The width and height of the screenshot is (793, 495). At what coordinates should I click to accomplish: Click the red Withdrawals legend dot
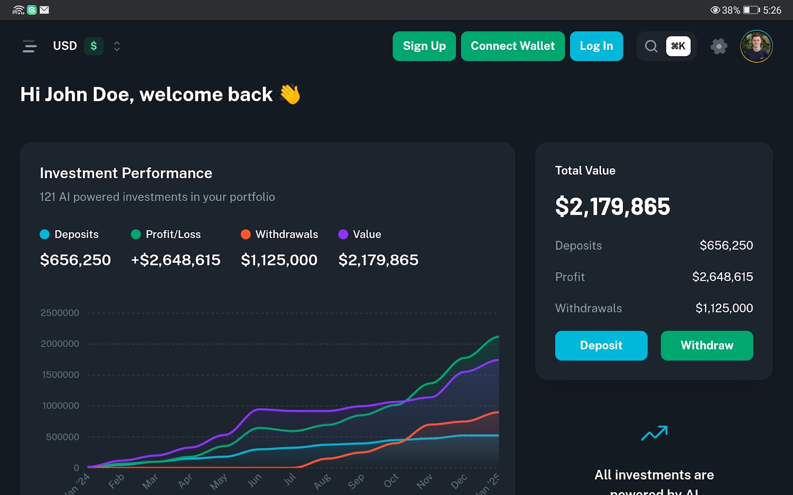pos(246,234)
